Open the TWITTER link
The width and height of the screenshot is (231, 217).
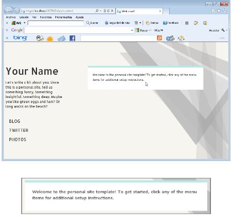19,130
